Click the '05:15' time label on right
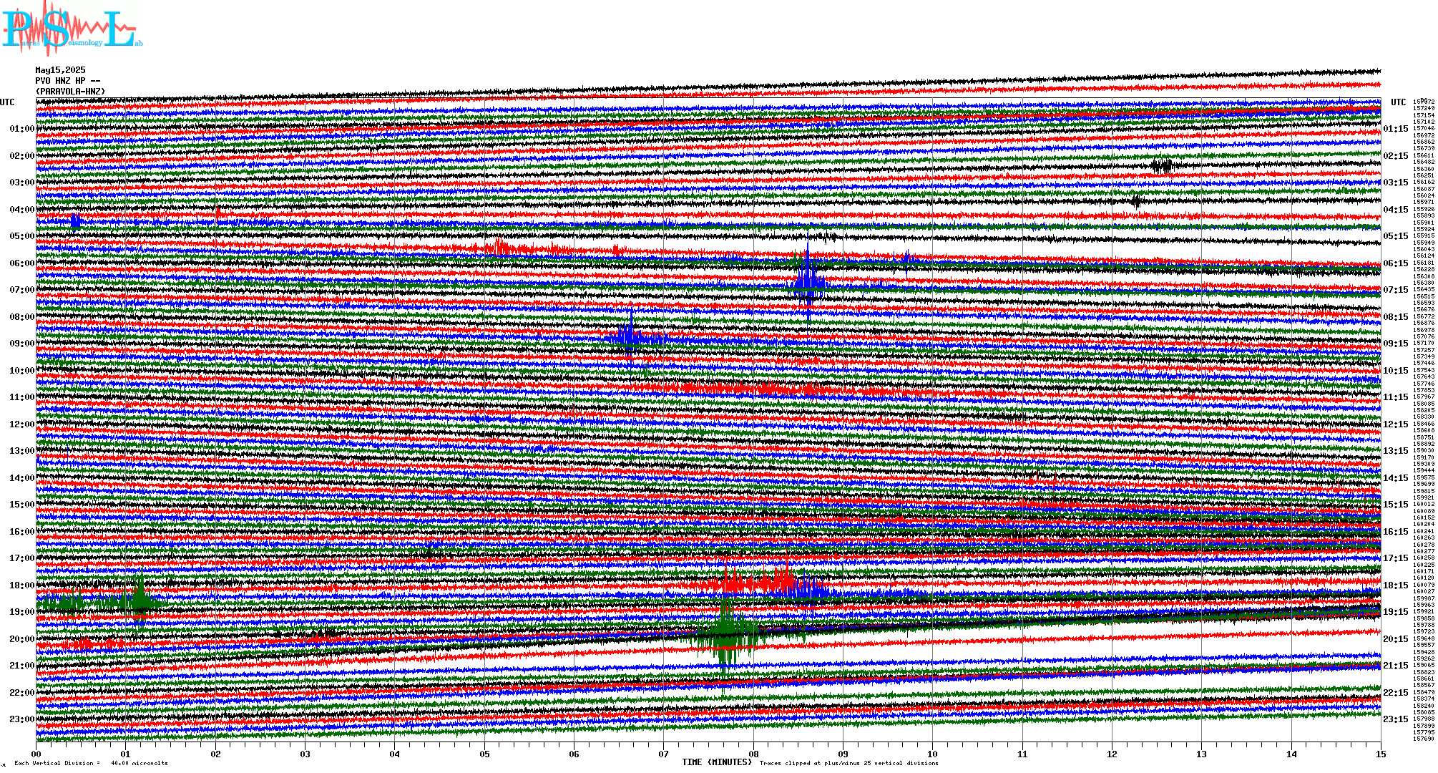This screenshot has height=773, width=1438. click(1396, 236)
